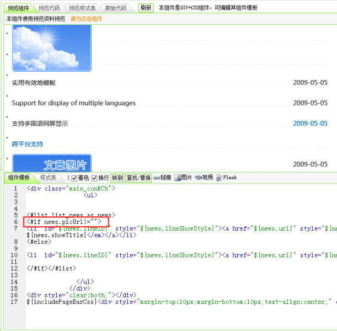Viewport: 337px width, 331px height.
Task: Open the 跨平台支持 news link
Action: (x=28, y=144)
